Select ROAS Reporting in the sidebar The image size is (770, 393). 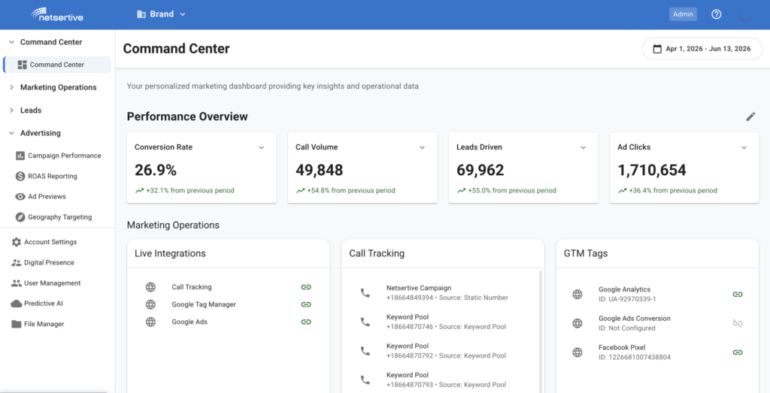tap(52, 176)
